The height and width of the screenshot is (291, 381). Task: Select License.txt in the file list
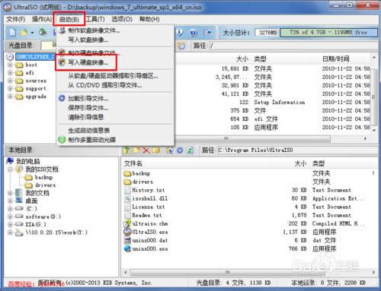[149, 207]
